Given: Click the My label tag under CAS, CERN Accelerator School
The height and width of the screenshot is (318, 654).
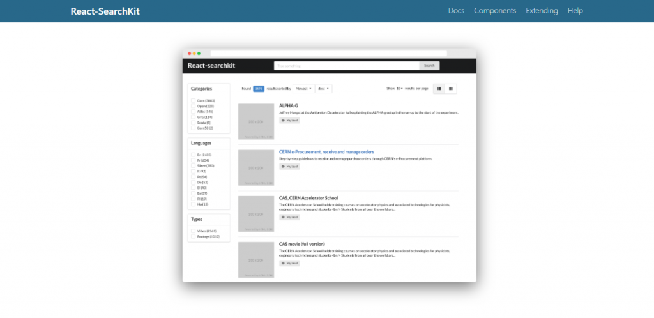Looking at the screenshot, I should (x=289, y=217).
